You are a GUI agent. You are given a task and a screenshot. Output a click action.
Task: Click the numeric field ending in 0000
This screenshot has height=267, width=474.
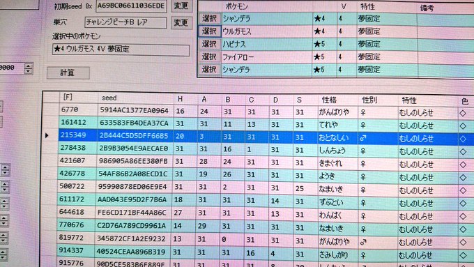point(11,68)
